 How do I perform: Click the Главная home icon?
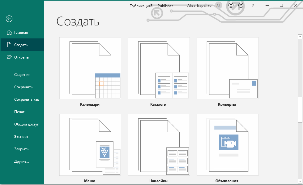coord(9,33)
